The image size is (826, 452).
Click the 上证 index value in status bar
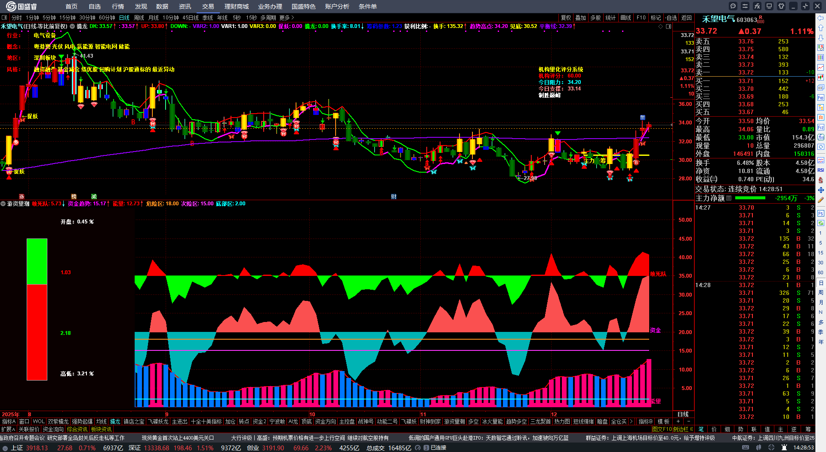(37, 448)
